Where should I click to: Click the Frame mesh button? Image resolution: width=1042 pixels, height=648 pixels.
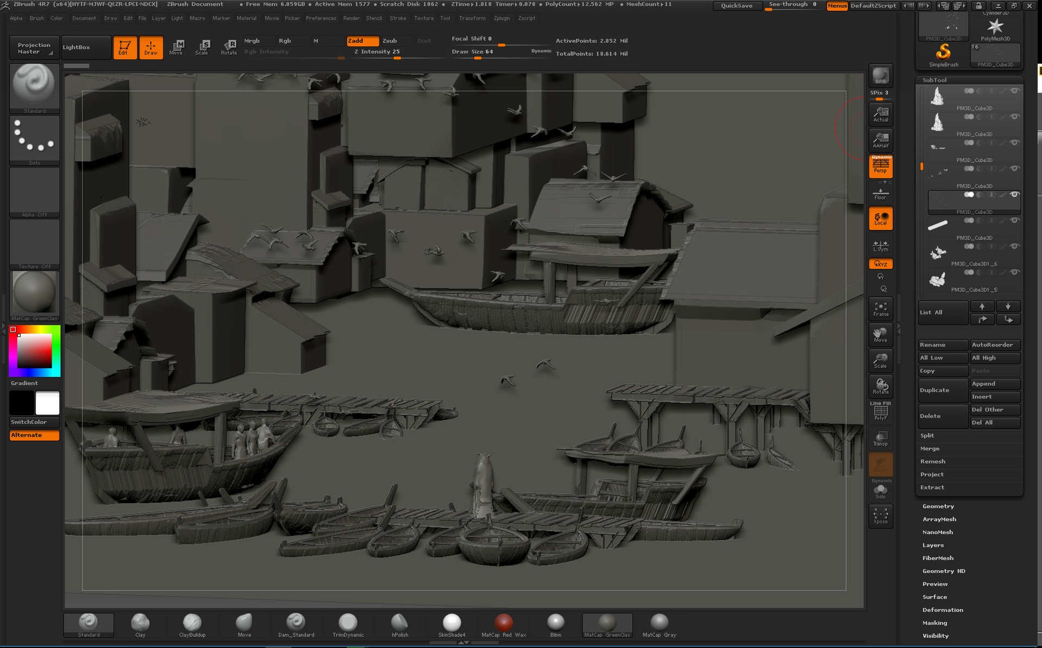(880, 309)
